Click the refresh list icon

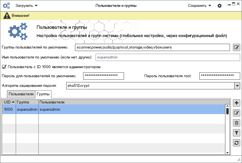(237, 143)
